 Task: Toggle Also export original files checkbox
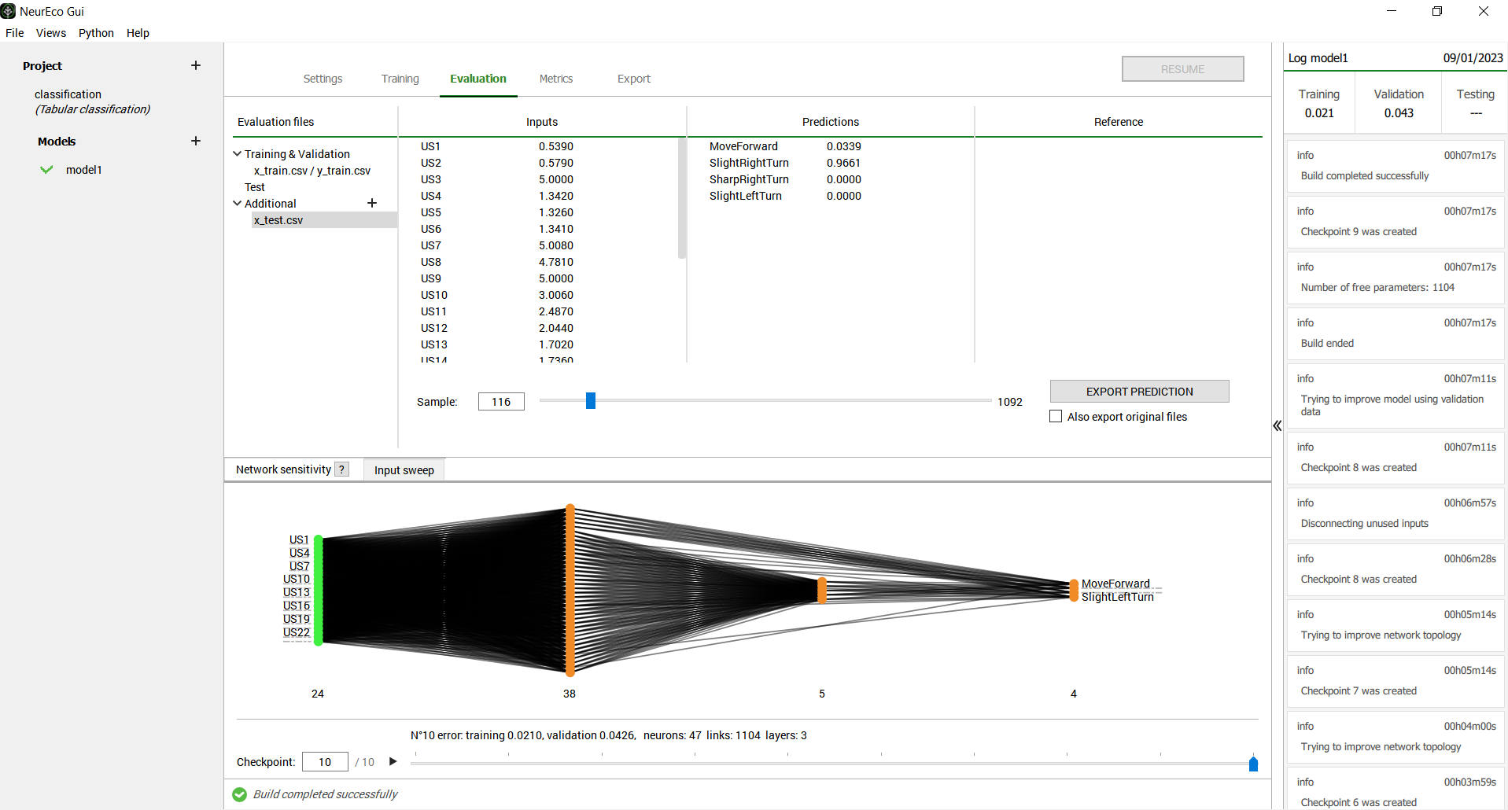click(x=1056, y=417)
